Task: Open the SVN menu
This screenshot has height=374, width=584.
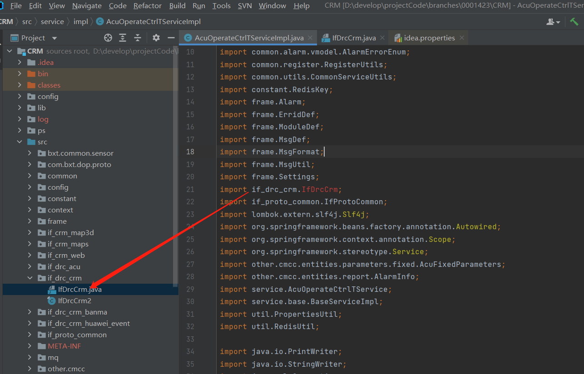Action: pos(246,5)
